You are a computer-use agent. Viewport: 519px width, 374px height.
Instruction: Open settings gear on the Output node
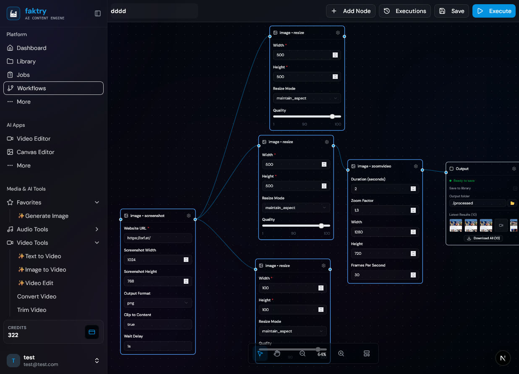514,169
